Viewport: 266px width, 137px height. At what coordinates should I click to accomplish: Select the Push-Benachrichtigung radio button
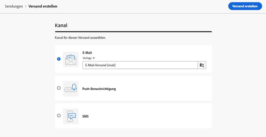pos(59,88)
